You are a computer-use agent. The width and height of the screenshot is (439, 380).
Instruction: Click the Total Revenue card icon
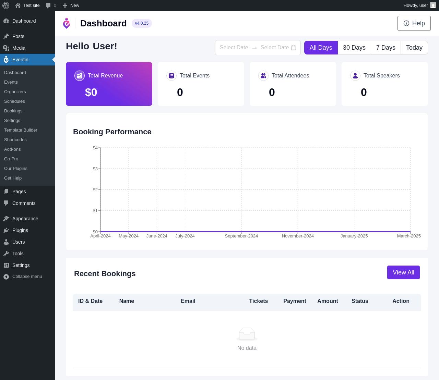(x=80, y=76)
